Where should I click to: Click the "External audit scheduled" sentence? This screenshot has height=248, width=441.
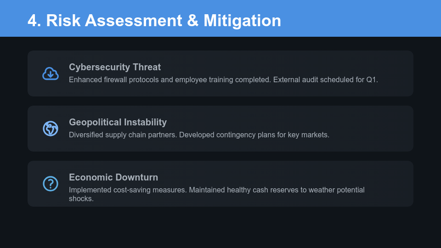click(x=325, y=79)
